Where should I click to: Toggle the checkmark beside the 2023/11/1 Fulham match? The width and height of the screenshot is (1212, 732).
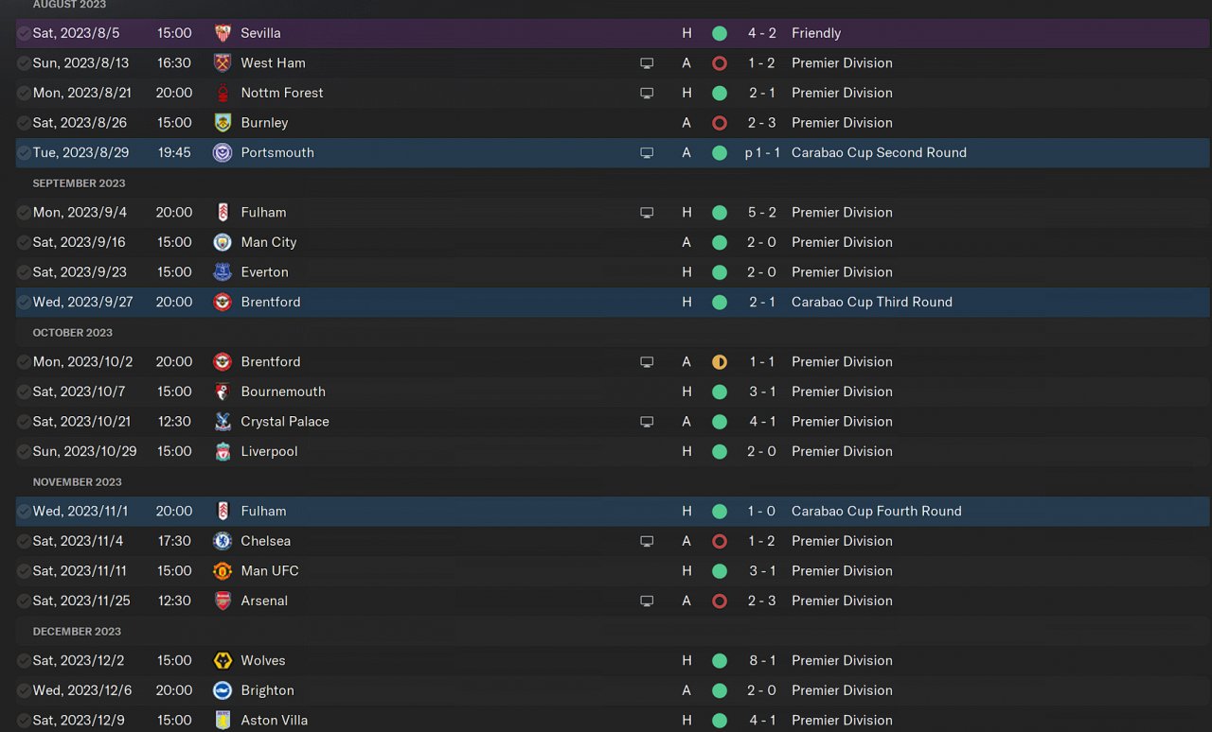(24, 511)
